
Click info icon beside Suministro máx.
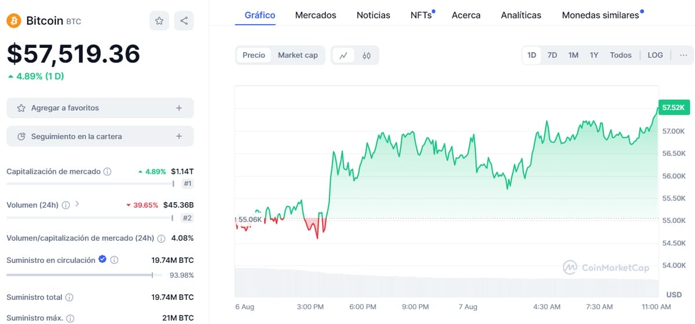tap(70, 318)
